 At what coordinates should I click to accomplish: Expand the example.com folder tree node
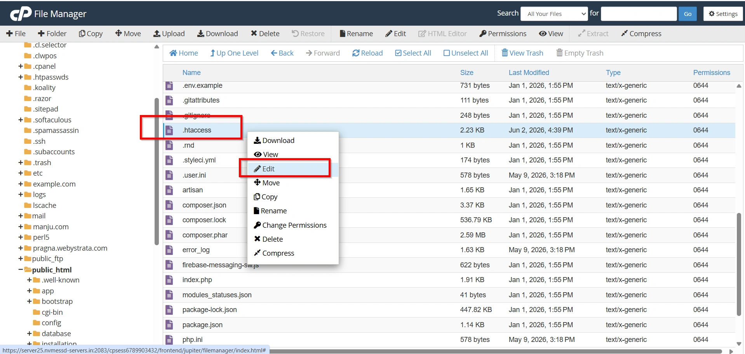[21, 184]
